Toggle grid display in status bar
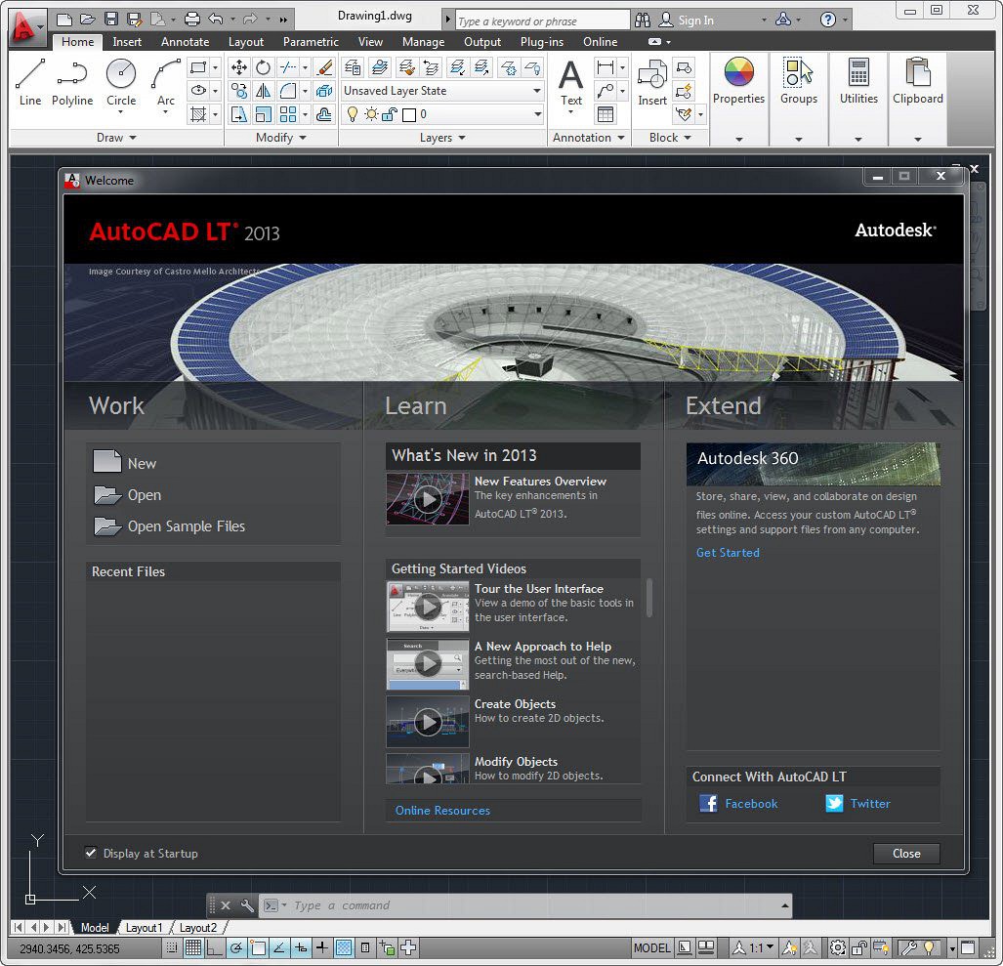 click(x=192, y=947)
